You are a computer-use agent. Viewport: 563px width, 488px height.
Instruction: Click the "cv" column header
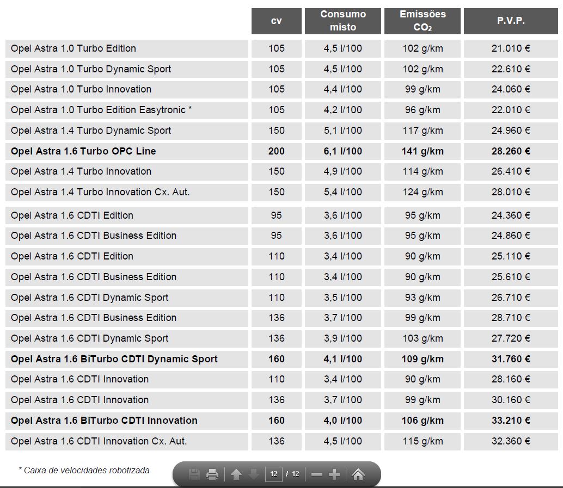(277, 21)
